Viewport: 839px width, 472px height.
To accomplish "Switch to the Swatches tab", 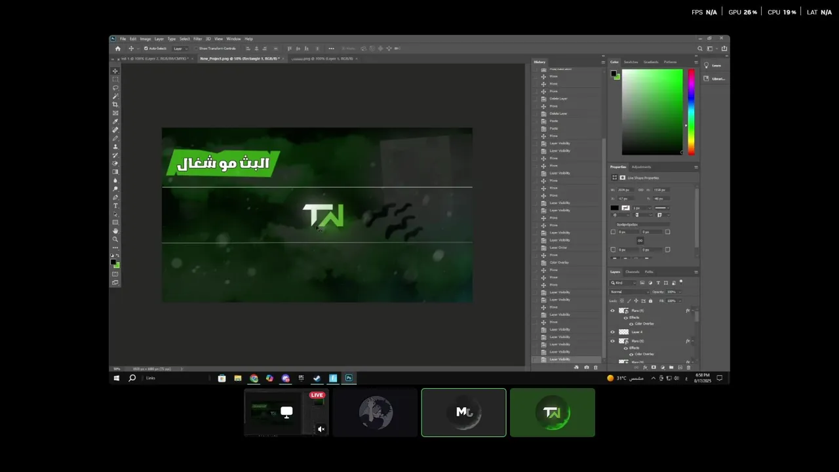I will pyautogui.click(x=630, y=62).
